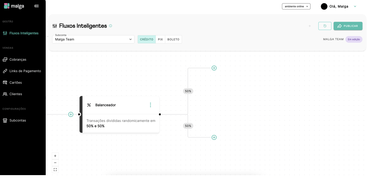Image resolution: width=368 pixels, height=180 pixels.
Task: Click the Cobranças sidebar icon
Action: coord(5,59)
